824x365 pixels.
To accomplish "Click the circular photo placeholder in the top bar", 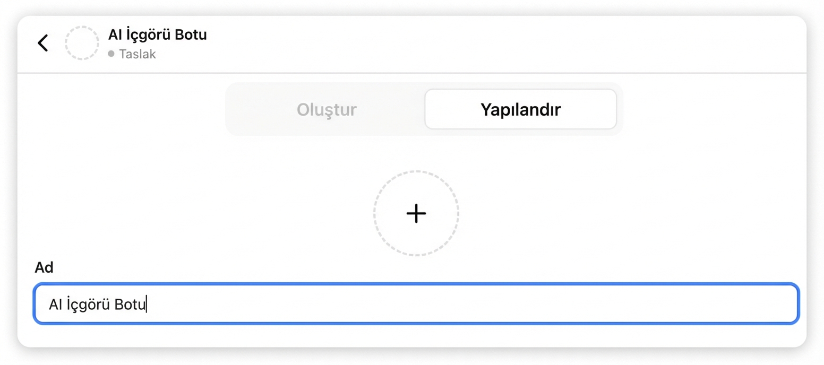I will point(82,43).
